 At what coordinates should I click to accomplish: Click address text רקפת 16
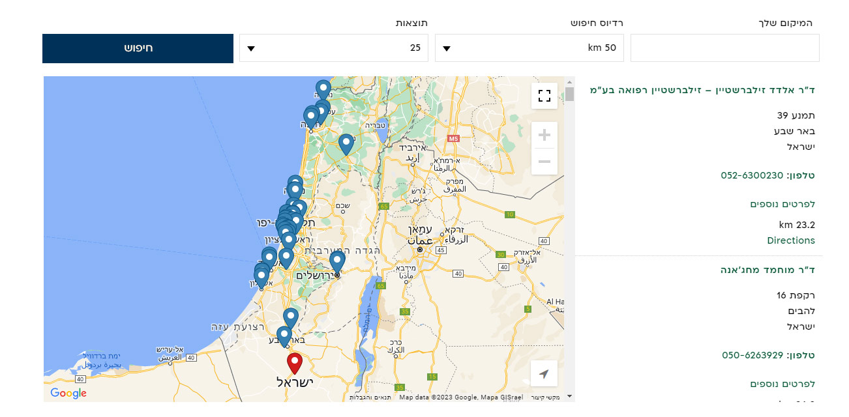coord(796,296)
